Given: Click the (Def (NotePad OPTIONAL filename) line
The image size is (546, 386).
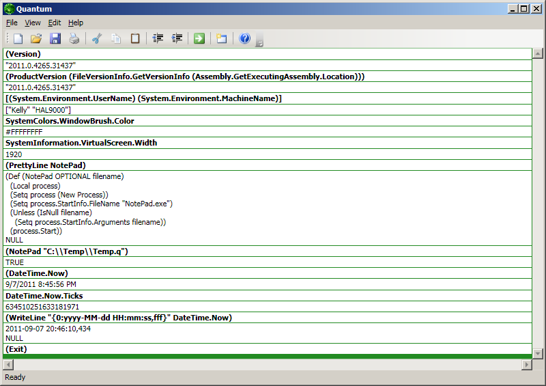Looking at the screenshot, I should (x=64, y=176).
